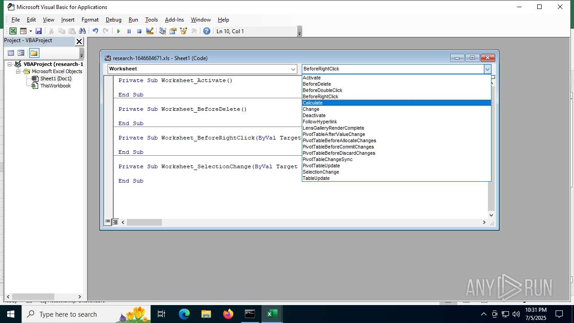Open the File menu
Viewport: 574px width, 323px height.
16,20
